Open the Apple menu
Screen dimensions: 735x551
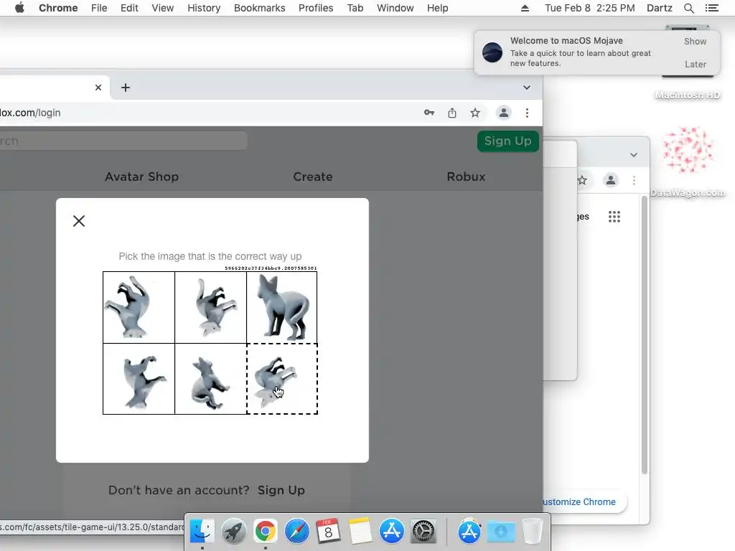click(19, 8)
